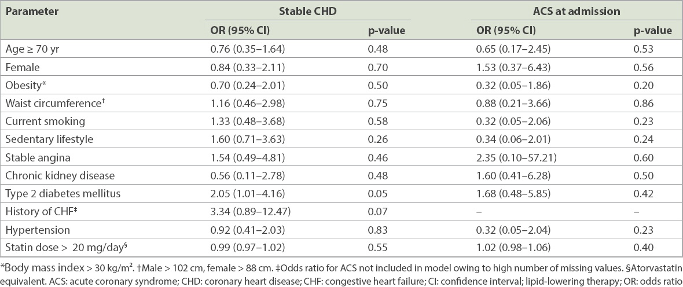
Task: Click the Obesity row label
Action: [25, 86]
